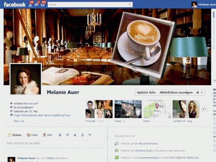Click the Facebook logo
Viewport: 216px width, 162px height.
[x=15, y=5]
